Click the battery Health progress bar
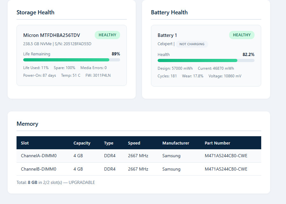 (206, 60)
